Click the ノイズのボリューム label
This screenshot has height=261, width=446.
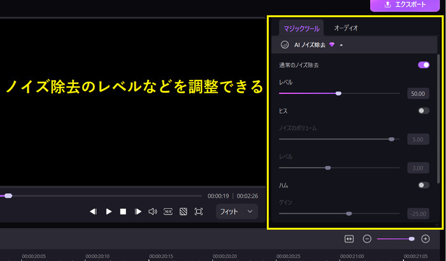(298, 128)
